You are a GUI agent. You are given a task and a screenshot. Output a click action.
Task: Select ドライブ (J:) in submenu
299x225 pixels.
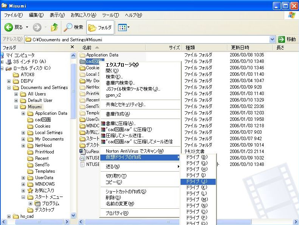(198, 181)
